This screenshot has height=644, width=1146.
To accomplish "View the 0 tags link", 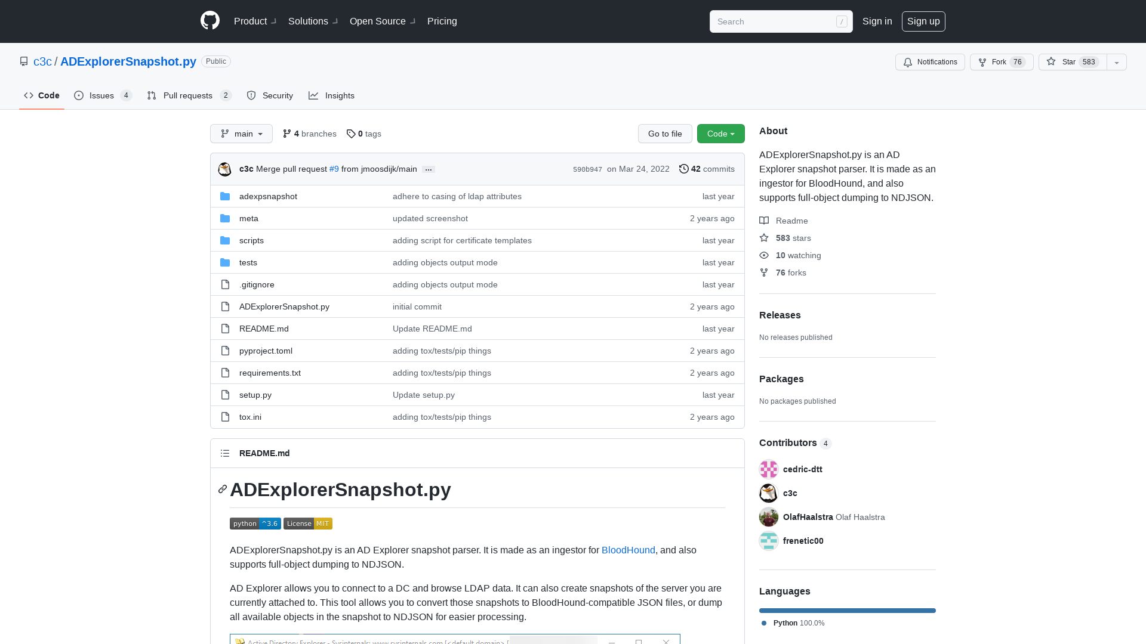I will [363, 134].
